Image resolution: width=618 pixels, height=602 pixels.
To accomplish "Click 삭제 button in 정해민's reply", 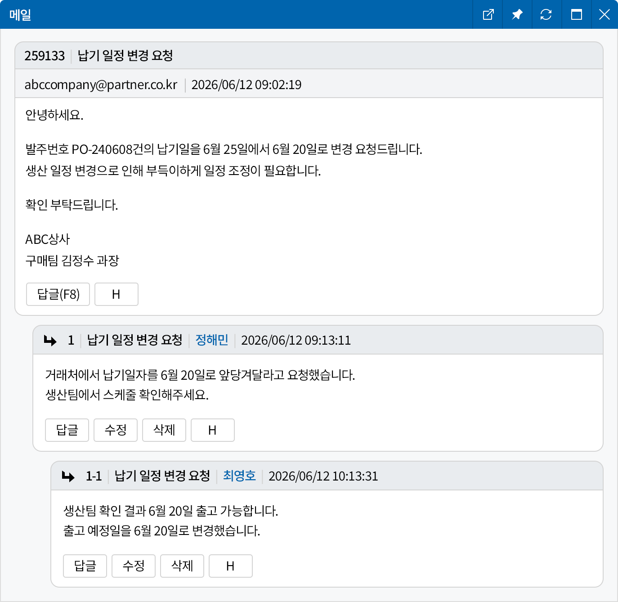I will click(164, 430).
